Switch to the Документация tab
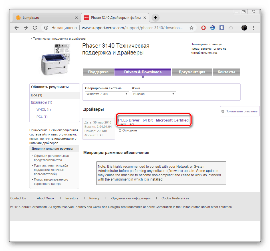The image size is (270, 251). click(x=192, y=72)
